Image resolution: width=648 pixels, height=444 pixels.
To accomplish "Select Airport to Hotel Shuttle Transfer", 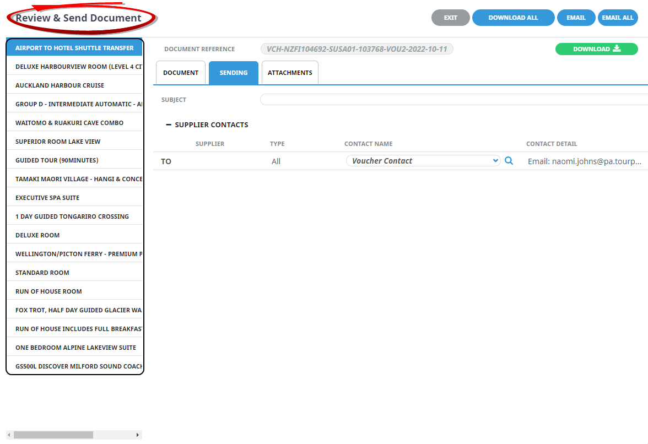I will (x=74, y=48).
